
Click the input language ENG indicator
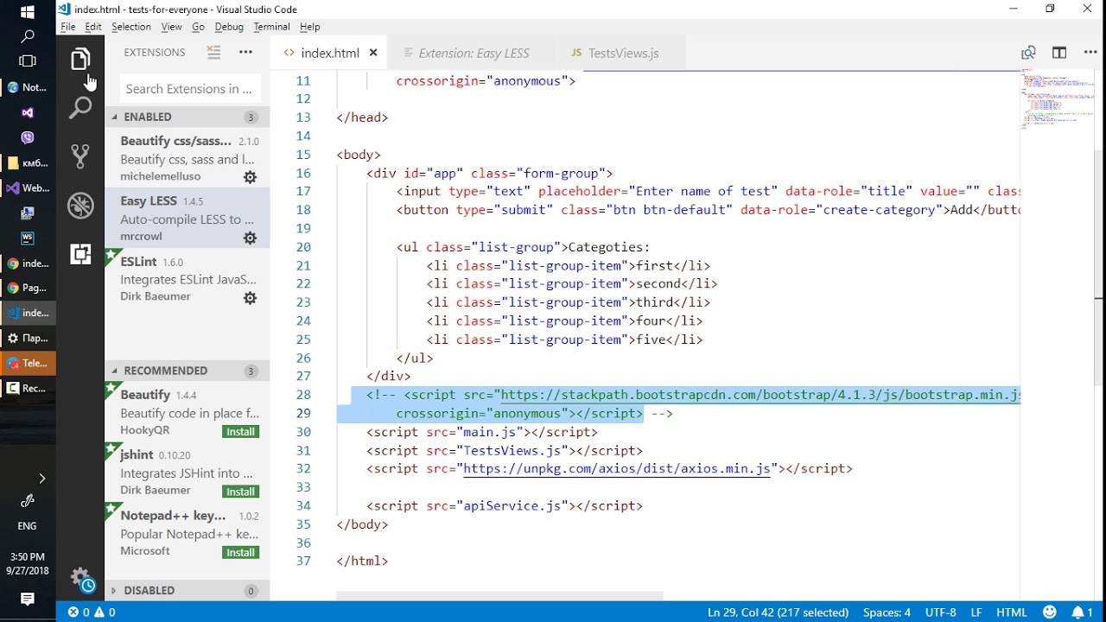[28, 526]
